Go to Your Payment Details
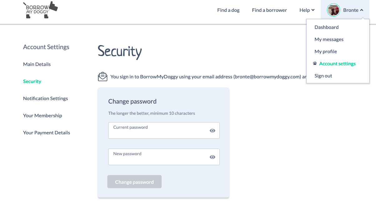The height and width of the screenshot is (209, 376). [x=46, y=132]
